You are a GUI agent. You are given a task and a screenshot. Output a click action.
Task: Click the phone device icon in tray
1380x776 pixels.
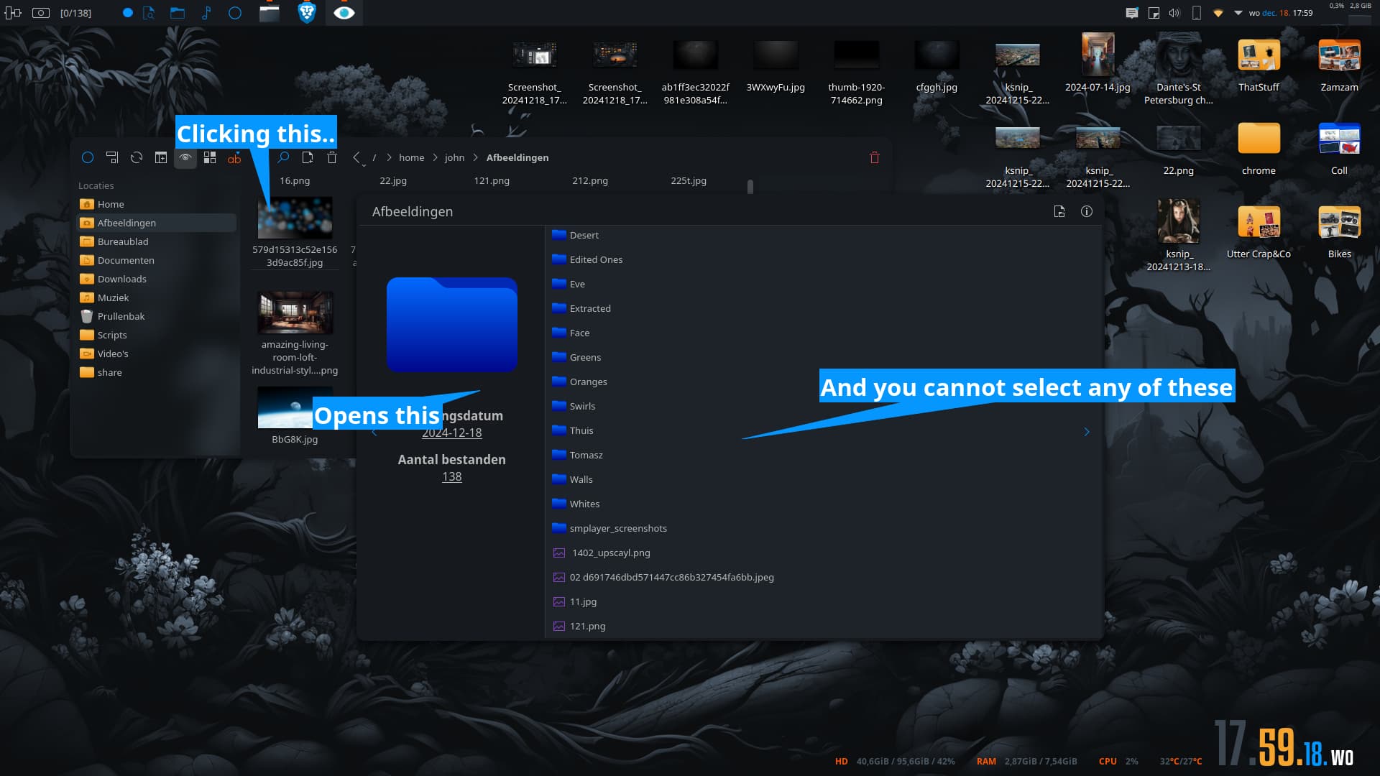[x=1196, y=13]
